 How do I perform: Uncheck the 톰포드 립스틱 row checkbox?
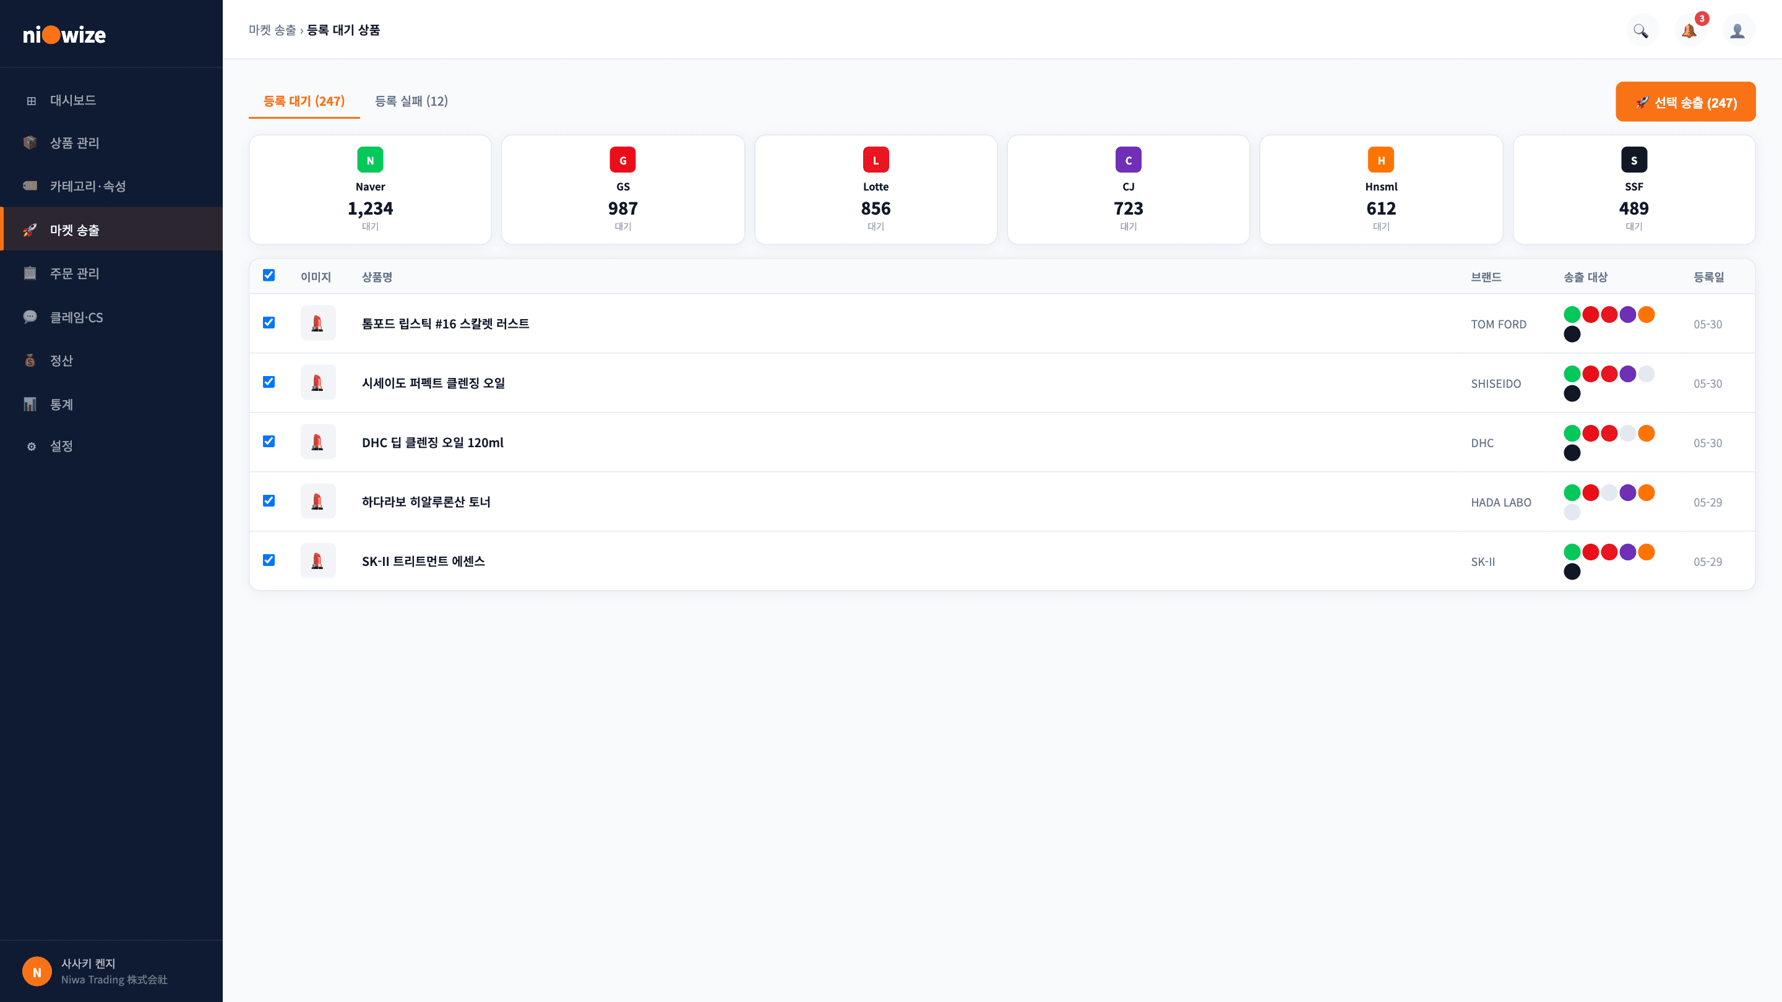[269, 323]
